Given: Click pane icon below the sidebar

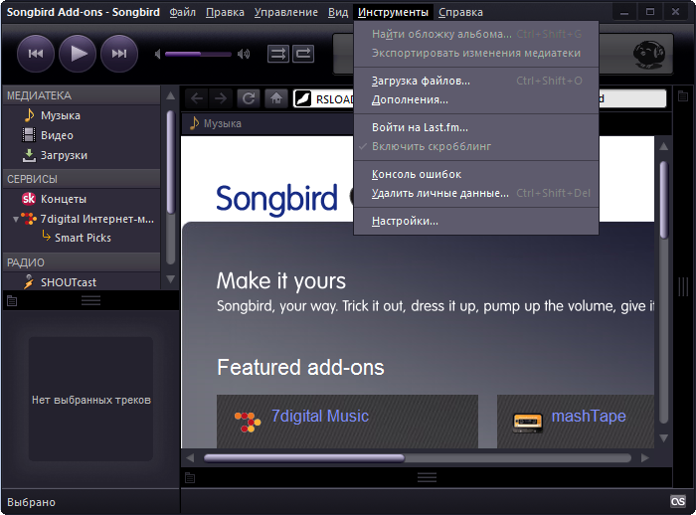Looking at the screenshot, I should coord(12,301).
